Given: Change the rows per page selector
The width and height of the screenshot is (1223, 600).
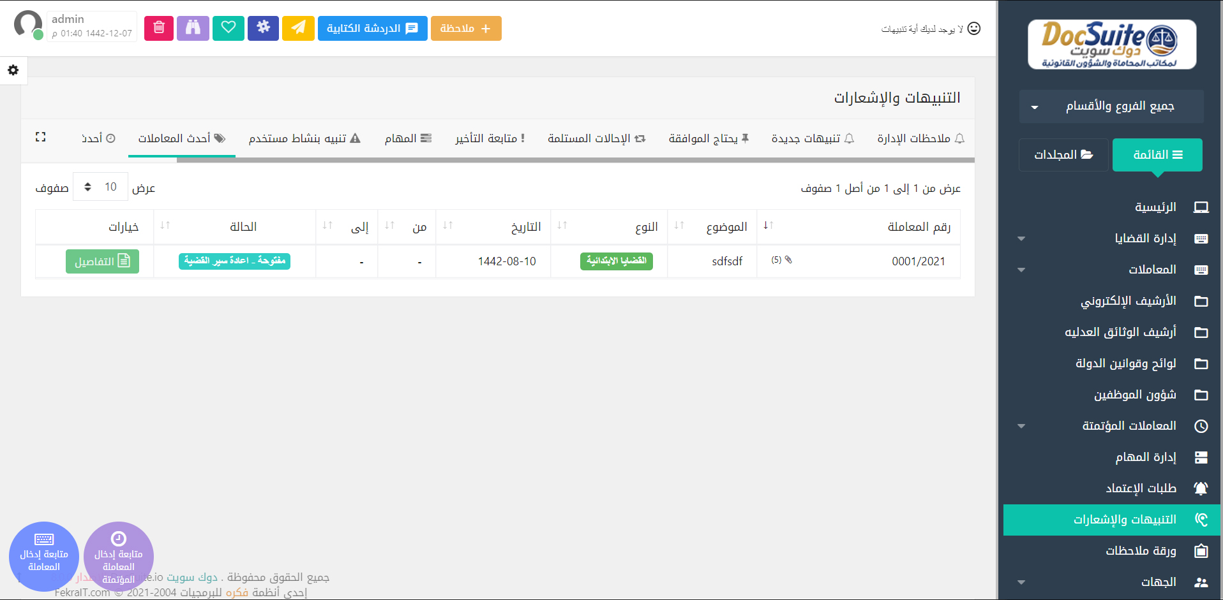Looking at the screenshot, I should [x=100, y=187].
